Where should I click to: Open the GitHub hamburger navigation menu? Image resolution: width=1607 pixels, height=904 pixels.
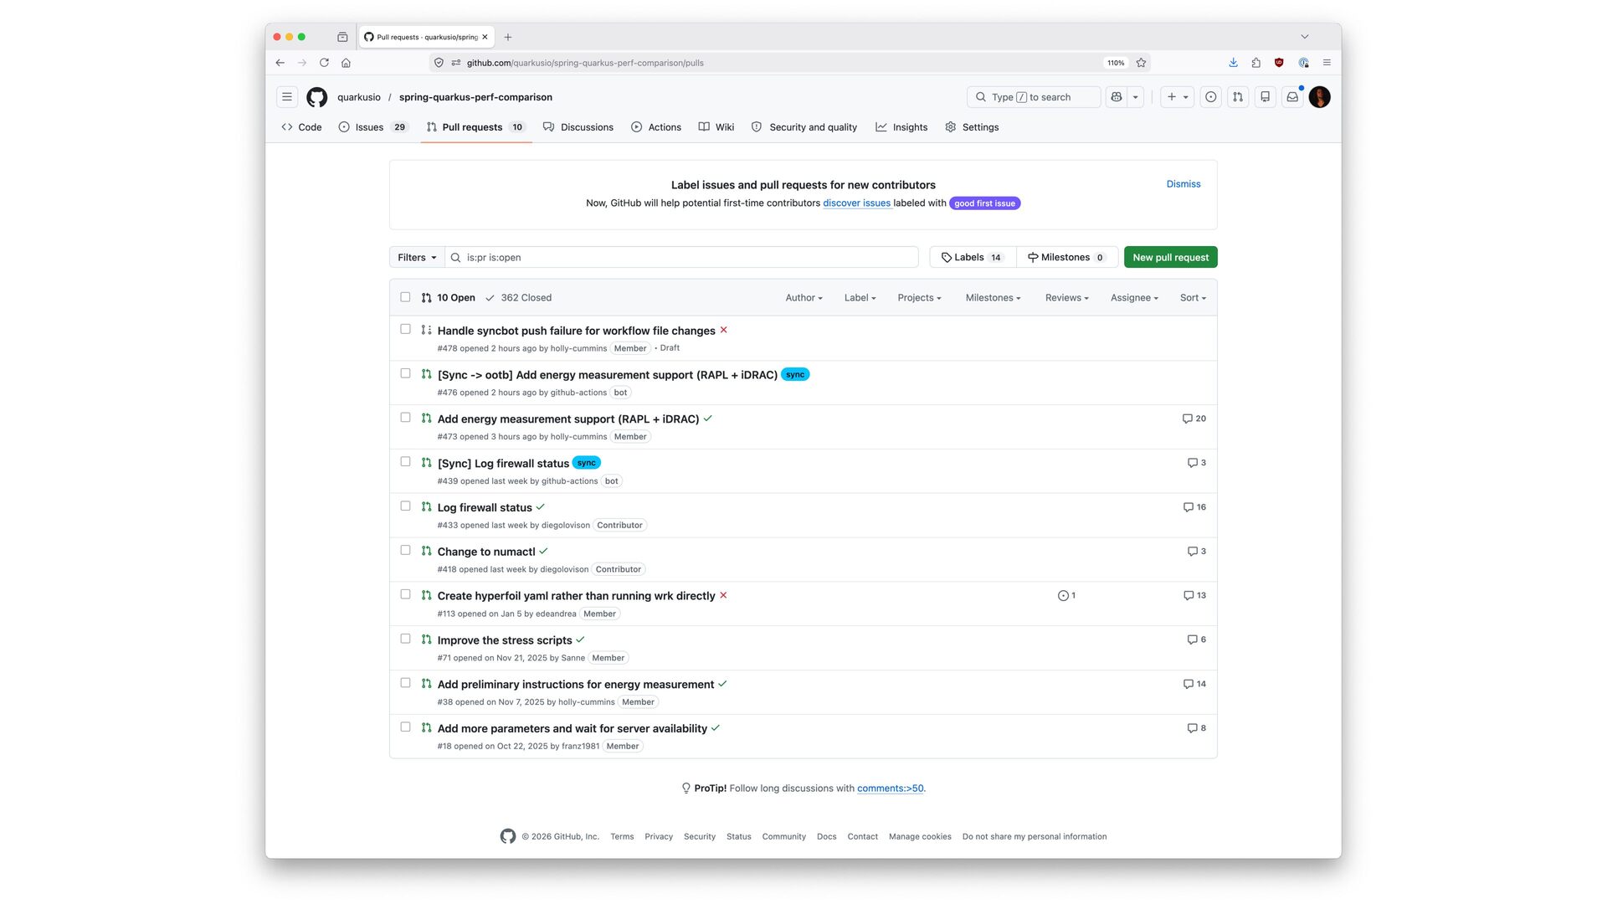[x=287, y=97]
